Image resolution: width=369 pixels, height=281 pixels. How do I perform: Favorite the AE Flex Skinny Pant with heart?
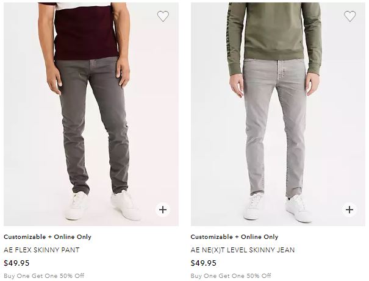pyautogui.click(x=163, y=16)
